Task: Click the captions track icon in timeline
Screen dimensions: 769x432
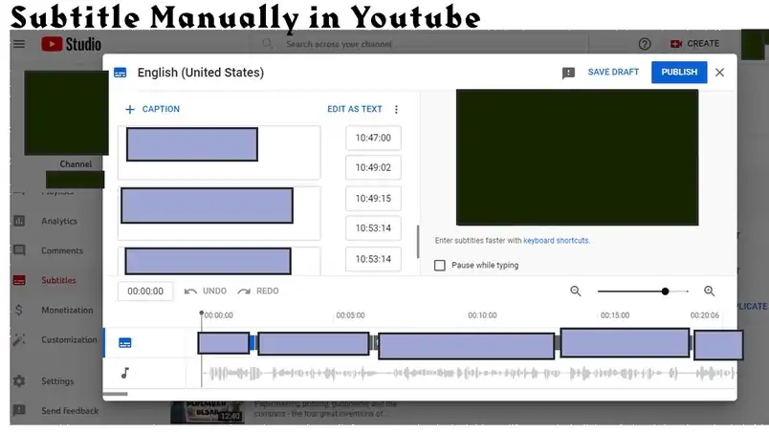Action: click(125, 343)
